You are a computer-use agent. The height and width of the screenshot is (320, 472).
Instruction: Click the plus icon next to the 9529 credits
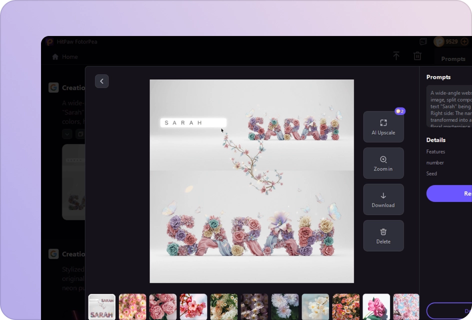point(464,41)
